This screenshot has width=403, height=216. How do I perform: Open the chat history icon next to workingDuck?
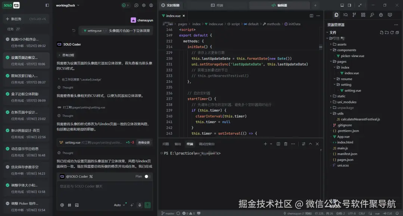(x=136, y=5)
